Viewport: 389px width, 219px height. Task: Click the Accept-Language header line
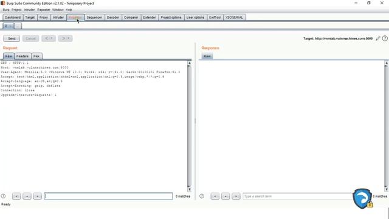(x=32, y=81)
